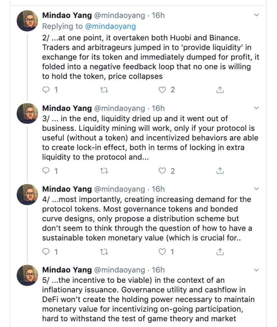Open options chevron on the 2/ tweet
Screen dimensions: 277x327
click(256, 15)
